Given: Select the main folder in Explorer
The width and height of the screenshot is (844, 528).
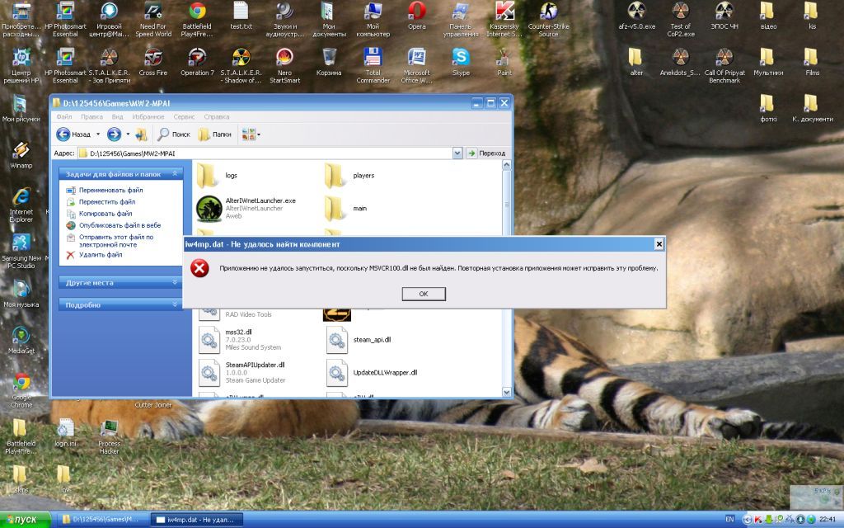Looking at the screenshot, I should (345, 208).
